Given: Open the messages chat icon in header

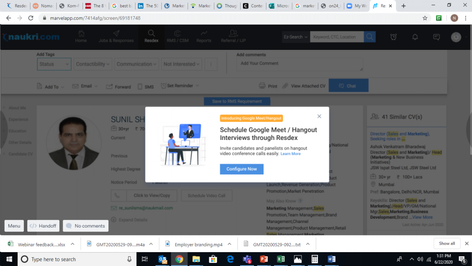Looking at the screenshot, I should point(437,37).
